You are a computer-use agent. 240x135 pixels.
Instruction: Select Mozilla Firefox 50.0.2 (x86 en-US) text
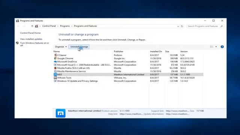coord(73,68)
